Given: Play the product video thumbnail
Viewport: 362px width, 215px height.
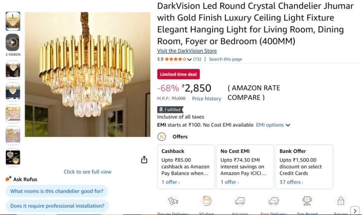Looking at the screenshot, I should pyautogui.click(x=13, y=43).
